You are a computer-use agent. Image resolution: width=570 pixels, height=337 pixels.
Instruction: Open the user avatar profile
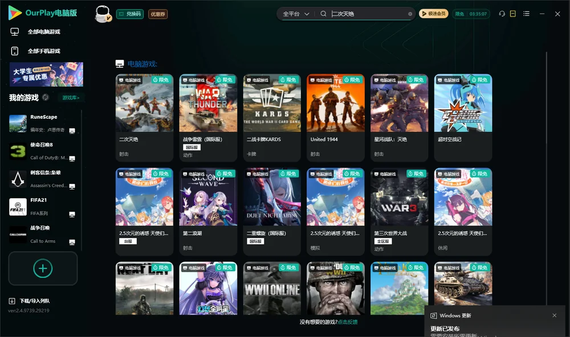(103, 14)
